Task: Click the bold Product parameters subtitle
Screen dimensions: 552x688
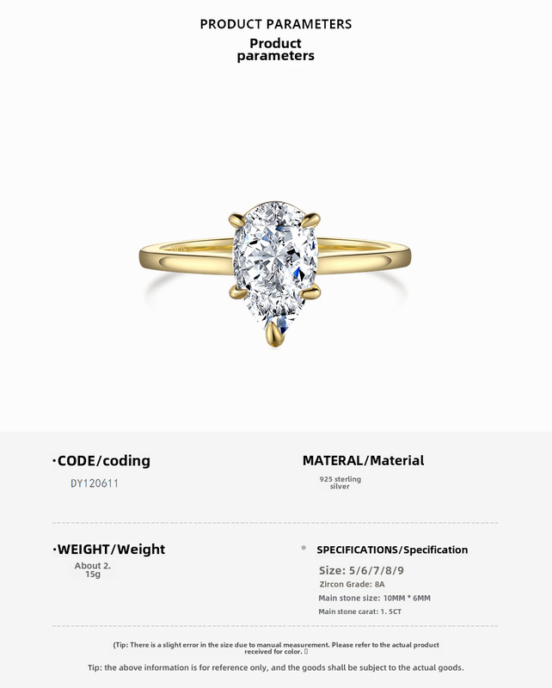Action: (x=275, y=50)
